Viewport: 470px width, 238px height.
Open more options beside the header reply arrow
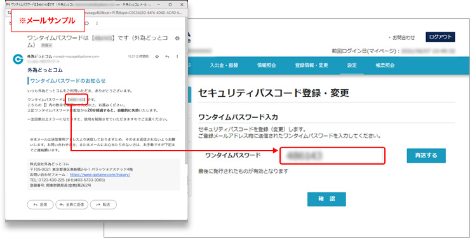tap(177, 56)
